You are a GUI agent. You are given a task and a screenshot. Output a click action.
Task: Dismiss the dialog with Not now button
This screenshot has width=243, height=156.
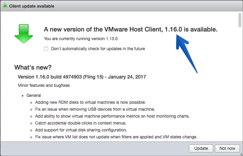(x=227, y=148)
